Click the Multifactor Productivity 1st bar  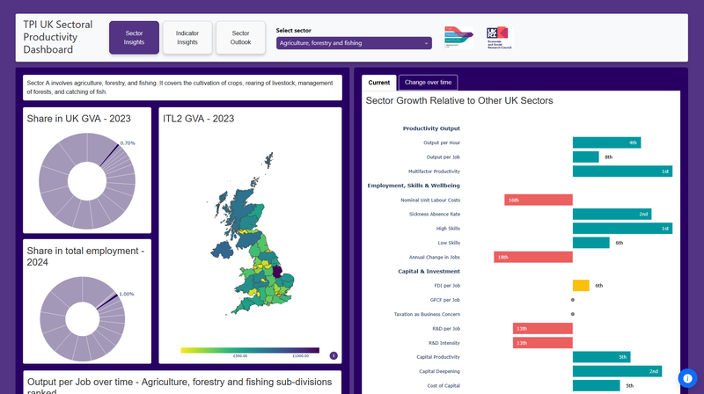pyautogui.click(x=622, y=171)
